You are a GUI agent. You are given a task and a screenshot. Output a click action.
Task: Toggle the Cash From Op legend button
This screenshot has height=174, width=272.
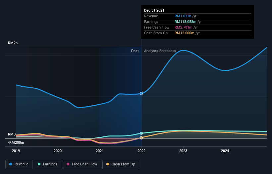[x=121, y=164]
